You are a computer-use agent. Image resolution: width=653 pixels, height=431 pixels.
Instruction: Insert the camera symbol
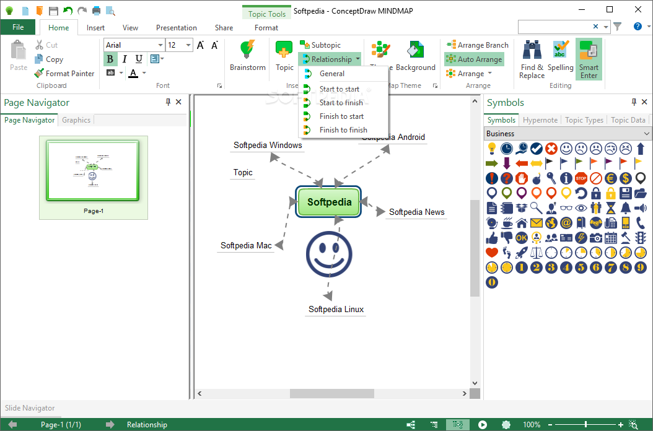point(596,238)
